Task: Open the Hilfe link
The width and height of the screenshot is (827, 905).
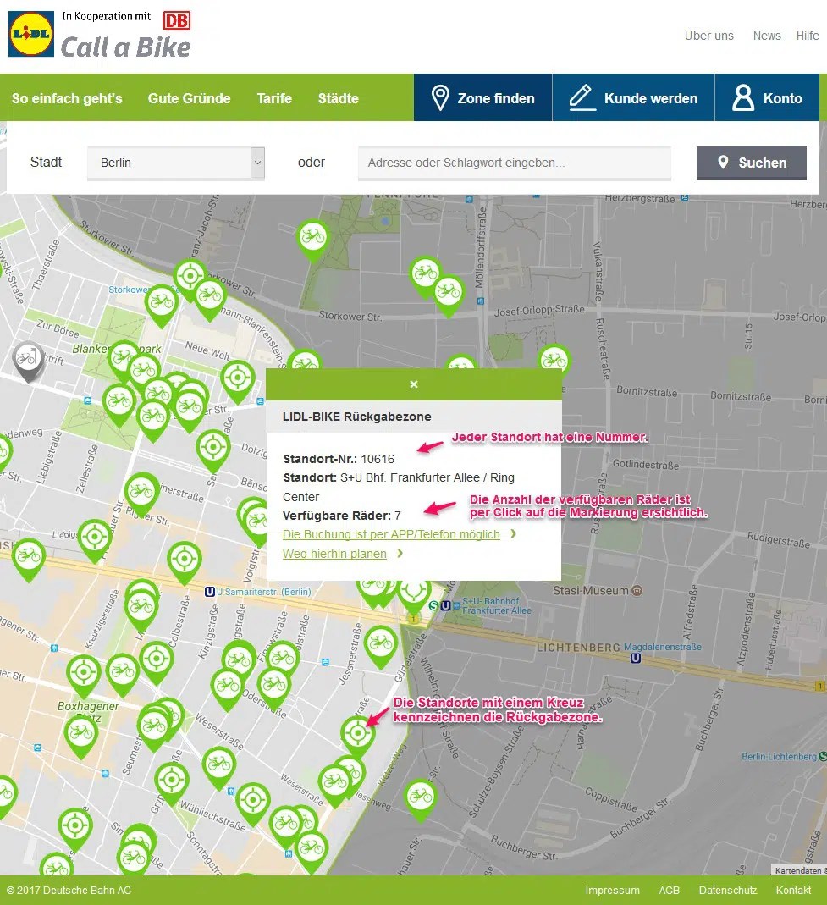Action: coord(808,36)
